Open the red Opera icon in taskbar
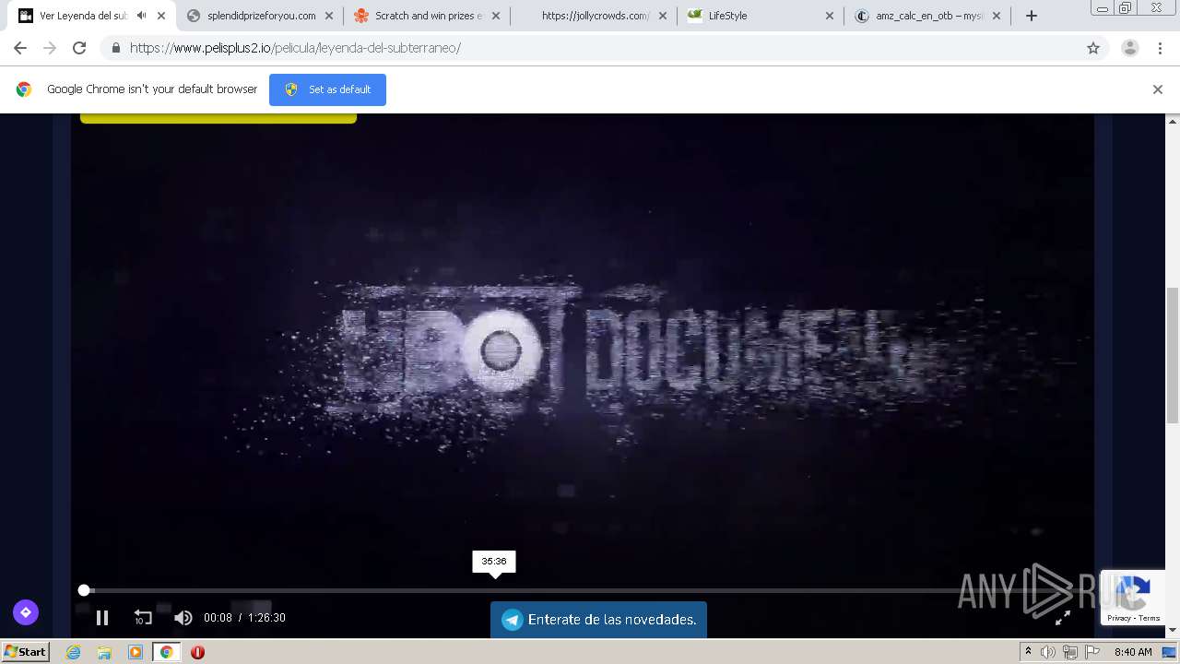 197,652
